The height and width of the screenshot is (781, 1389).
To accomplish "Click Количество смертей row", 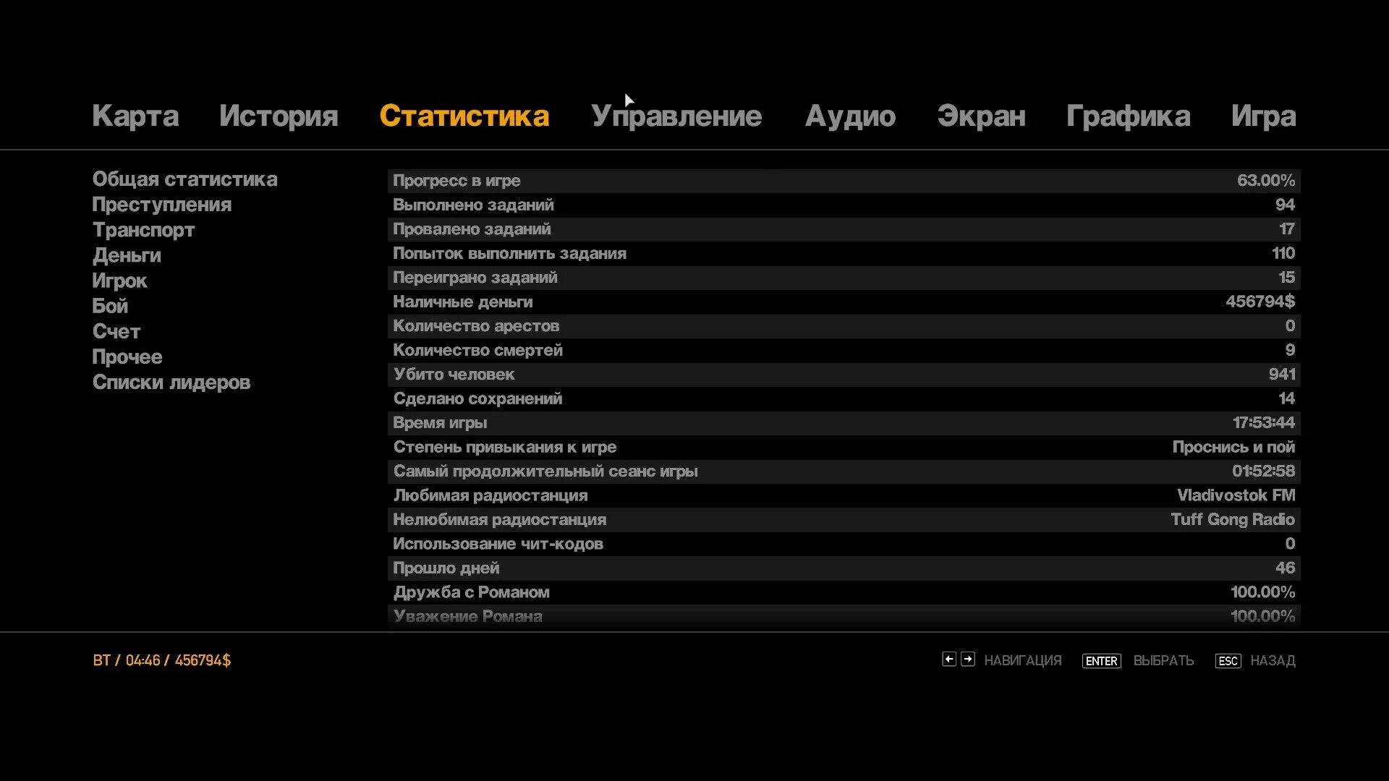I will tap(844, 350).
